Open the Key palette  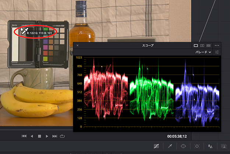223,146
